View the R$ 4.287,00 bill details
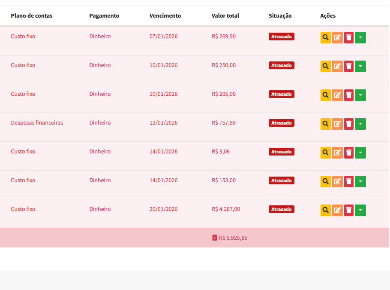Image resolution: width=390 pixels, height=290 pixels. [325, 211]
